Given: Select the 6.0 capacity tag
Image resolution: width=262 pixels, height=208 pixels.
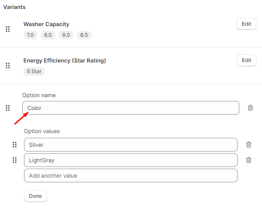Looking at the screenshot, I should click(x=48, y=35).
